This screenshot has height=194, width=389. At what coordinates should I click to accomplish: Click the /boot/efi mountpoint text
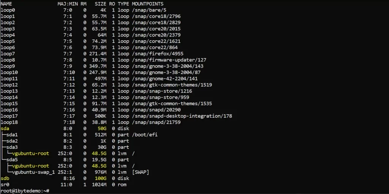(145, 135)
